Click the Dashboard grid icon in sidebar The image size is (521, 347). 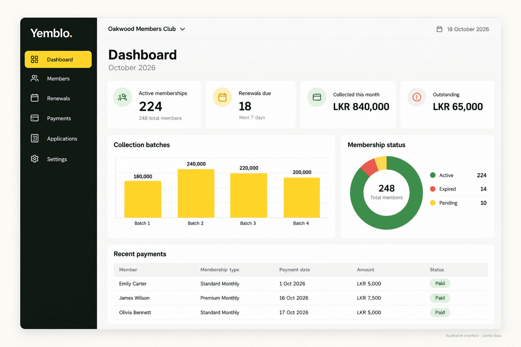tap(35, 59)
